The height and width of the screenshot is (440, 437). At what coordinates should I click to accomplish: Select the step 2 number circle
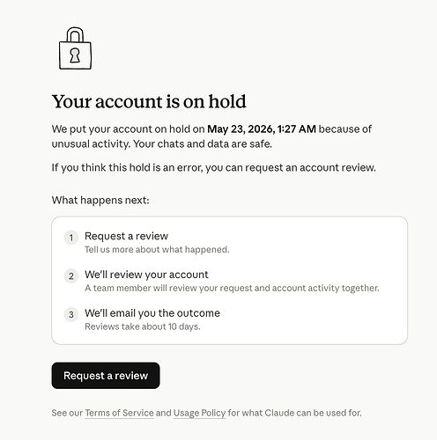[x=71, y=276]
